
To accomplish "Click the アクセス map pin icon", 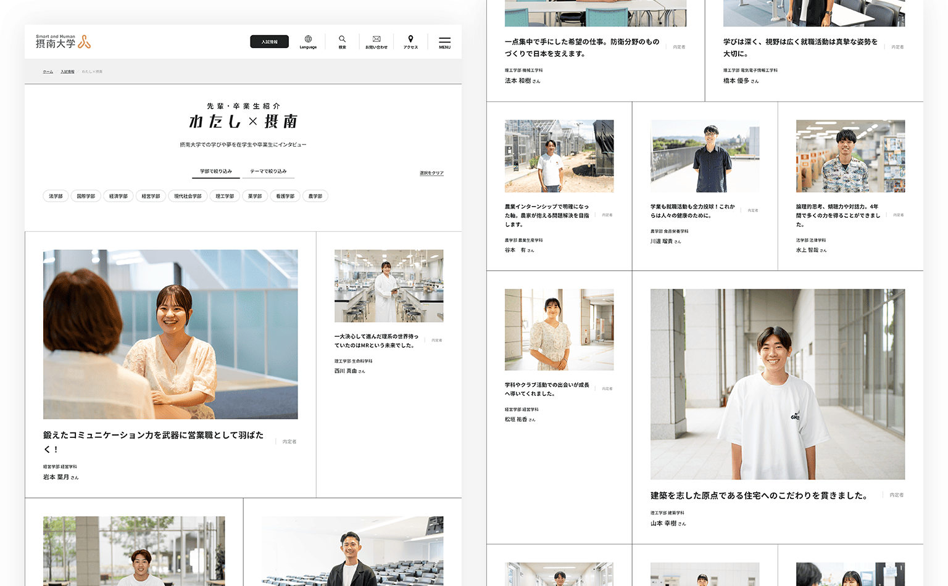I will 410,40.
